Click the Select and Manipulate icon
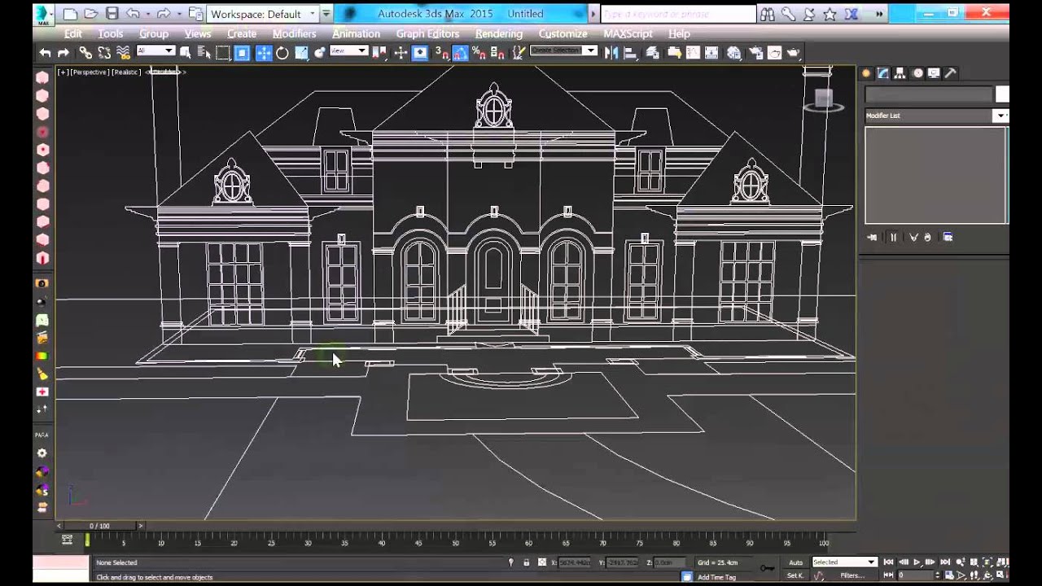Image resolution: width=1042 pixels, height=586 pixels. (x=401, y=53)
